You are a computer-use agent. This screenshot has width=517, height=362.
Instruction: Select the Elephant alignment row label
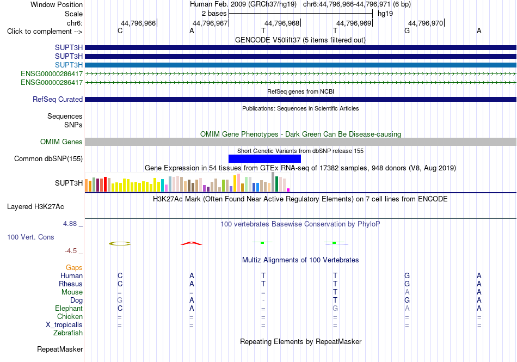coord(69,308)
